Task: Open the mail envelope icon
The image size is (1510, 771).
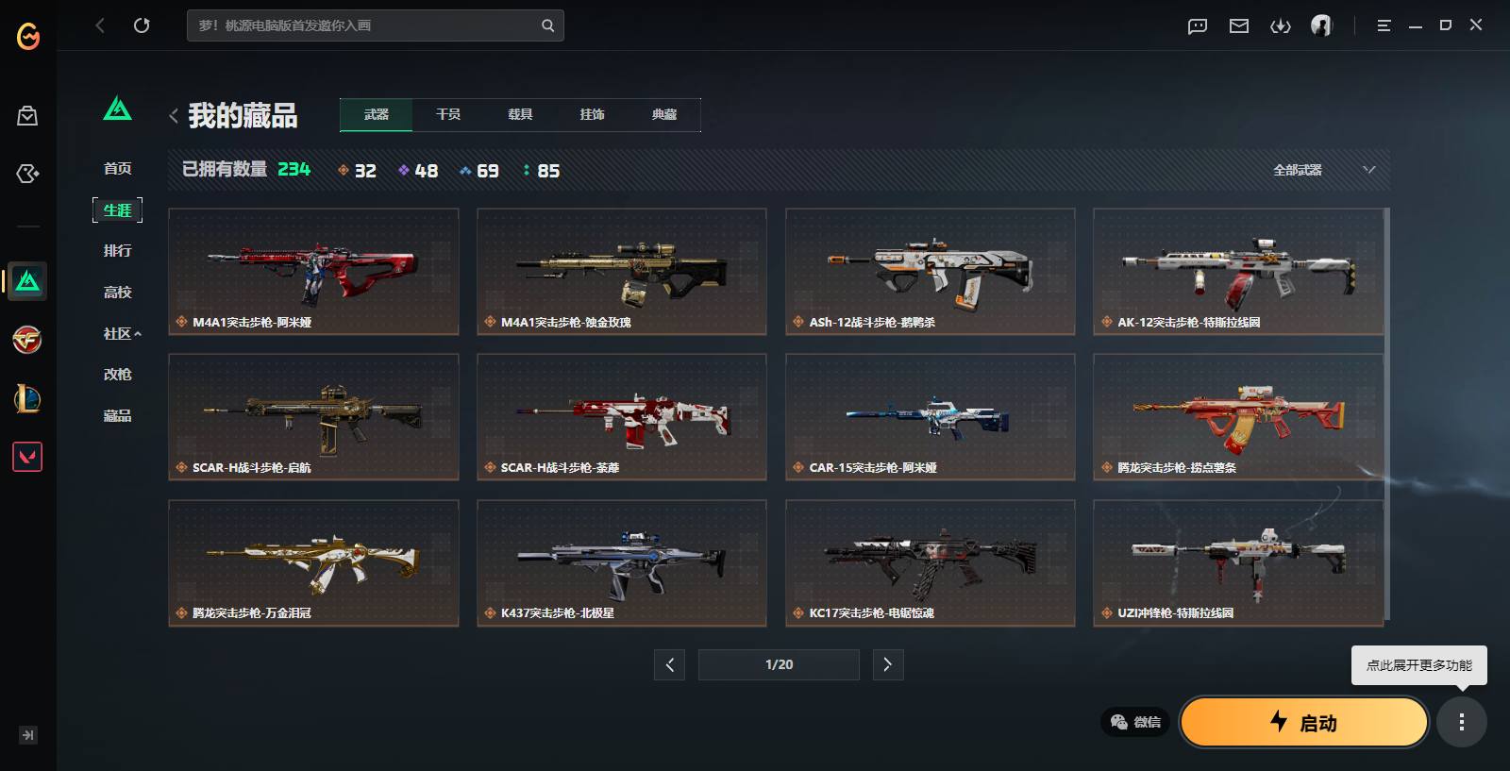Action: pos(1239,25)
